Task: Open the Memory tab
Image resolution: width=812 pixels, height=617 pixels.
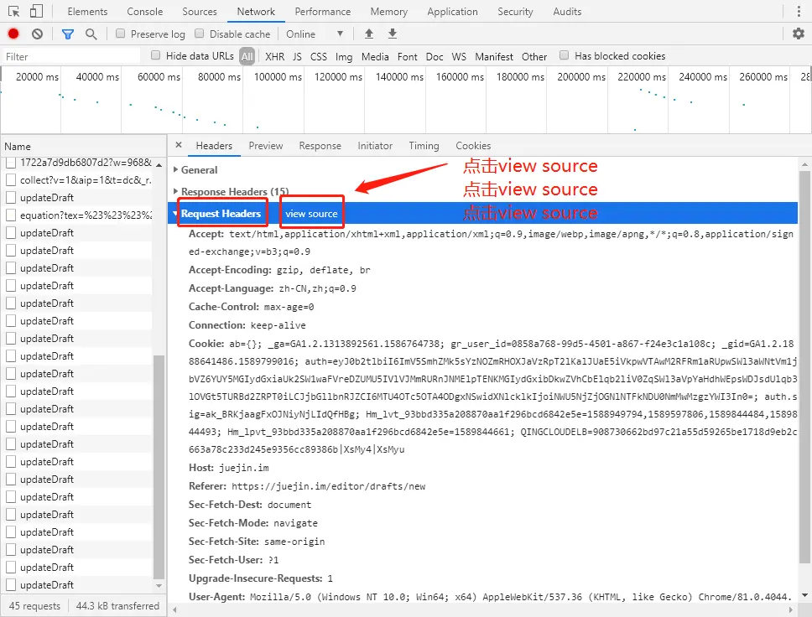Action: tap(389, 12)
